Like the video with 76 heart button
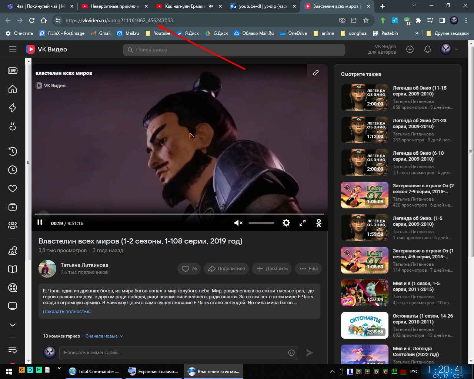474x379 pixels. pyautogui.click(x=189, y=269)
